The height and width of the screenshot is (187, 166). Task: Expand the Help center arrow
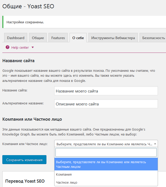33,47
